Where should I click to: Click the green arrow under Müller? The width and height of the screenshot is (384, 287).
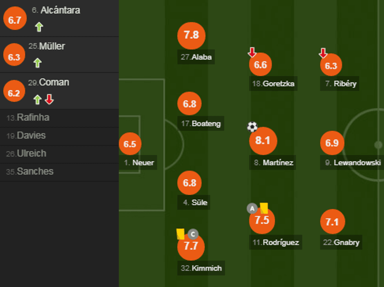[37, 63]
